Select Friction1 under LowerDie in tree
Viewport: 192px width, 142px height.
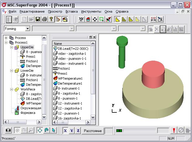tap(32, 80)
